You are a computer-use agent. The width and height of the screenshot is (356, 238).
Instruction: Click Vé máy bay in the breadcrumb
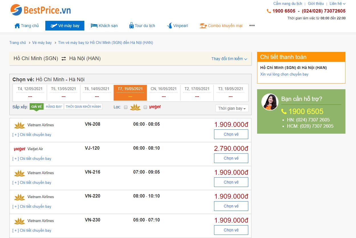[x=42, y=43]
